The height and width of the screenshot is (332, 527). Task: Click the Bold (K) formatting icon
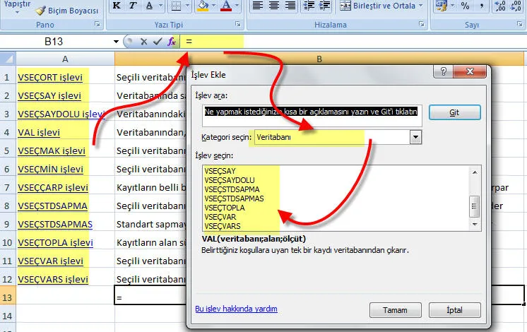pos(116,6)
